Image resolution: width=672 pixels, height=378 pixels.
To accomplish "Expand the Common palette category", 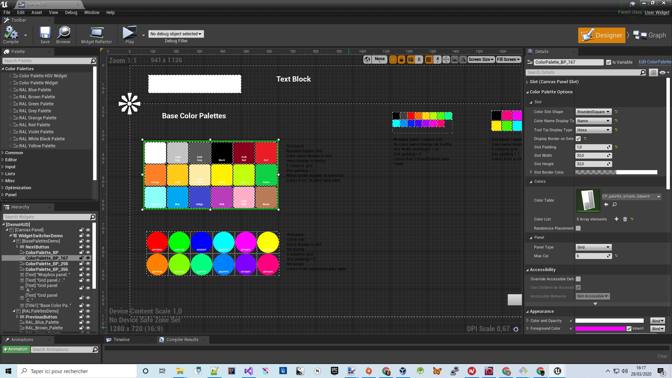I will (14, 153).
